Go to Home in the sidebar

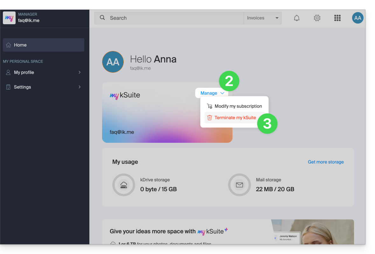44,45
